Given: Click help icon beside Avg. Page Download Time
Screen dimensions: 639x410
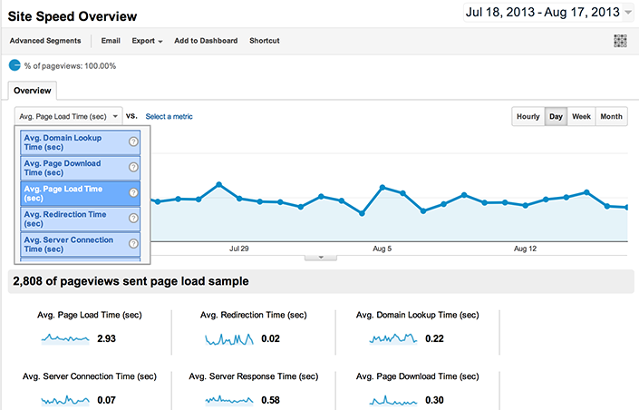Looking at the screenshot, I should [133, 167].
